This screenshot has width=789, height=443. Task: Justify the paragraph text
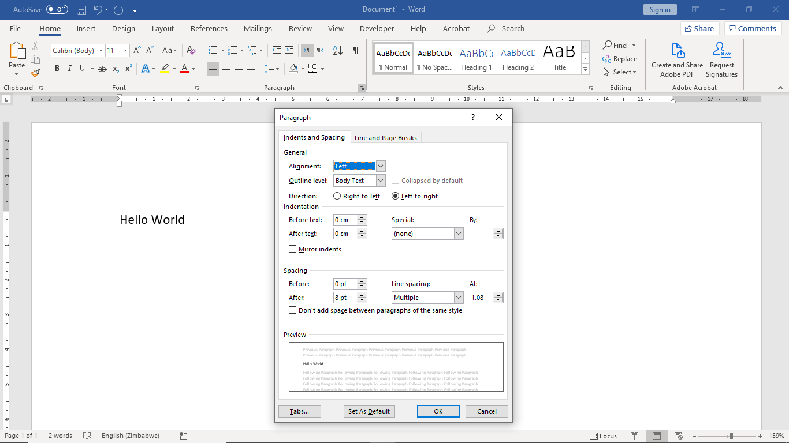(251, 69)
